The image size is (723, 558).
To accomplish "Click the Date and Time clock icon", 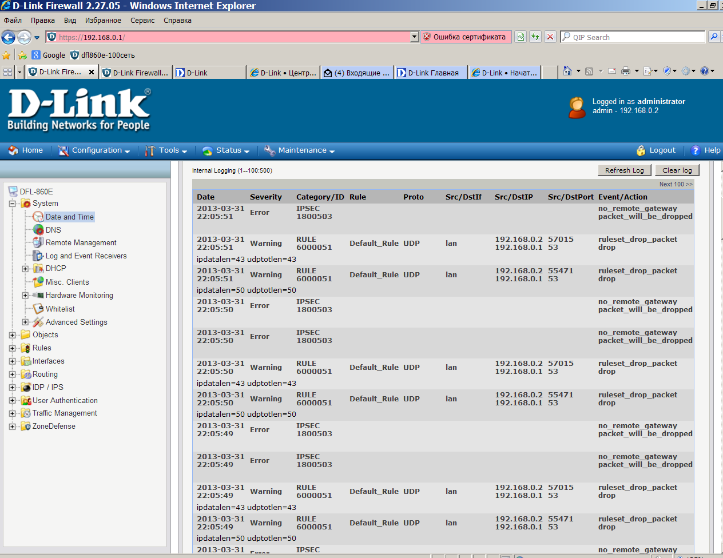I will [38, 217].
